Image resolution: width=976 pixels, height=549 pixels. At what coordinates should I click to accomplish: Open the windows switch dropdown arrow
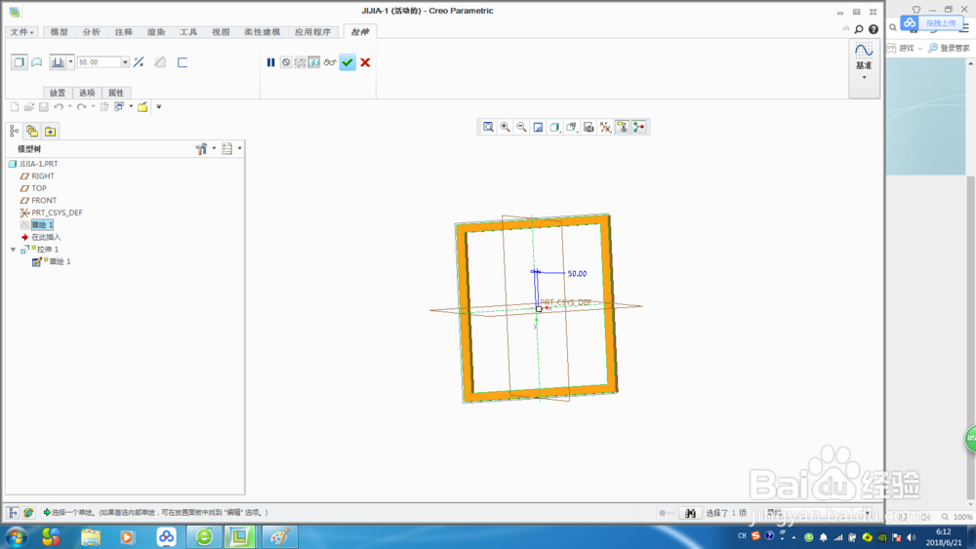132,107
